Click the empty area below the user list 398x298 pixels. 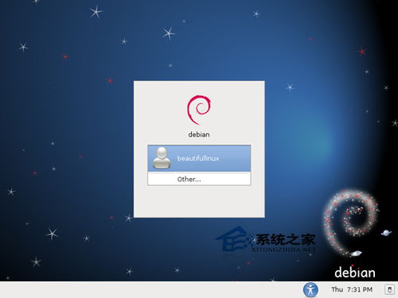(x=199, y=201)
